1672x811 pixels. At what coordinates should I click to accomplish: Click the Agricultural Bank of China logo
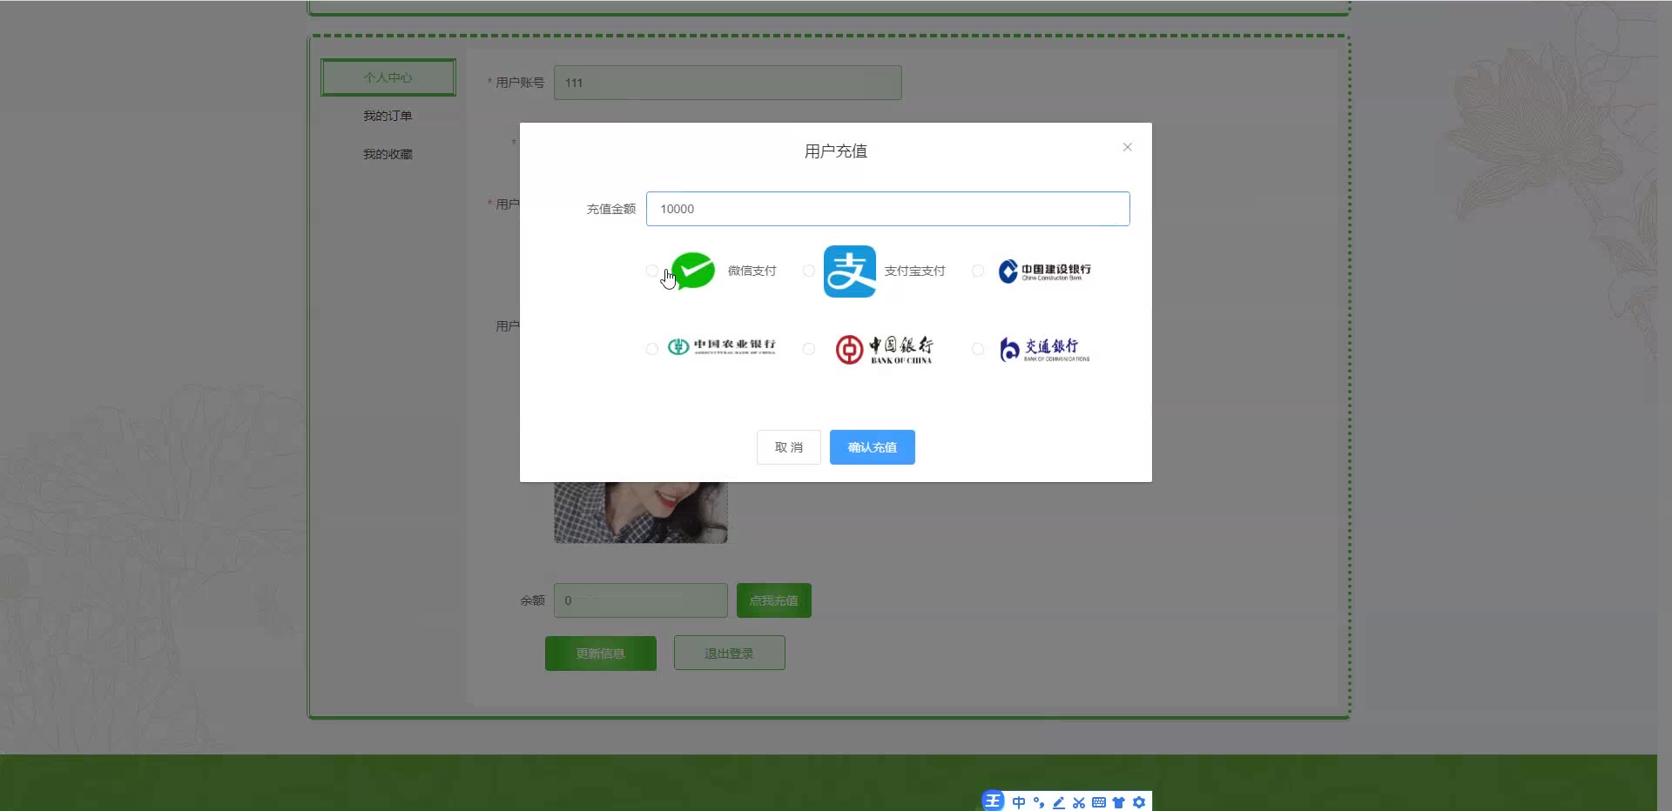click(721, 347)
